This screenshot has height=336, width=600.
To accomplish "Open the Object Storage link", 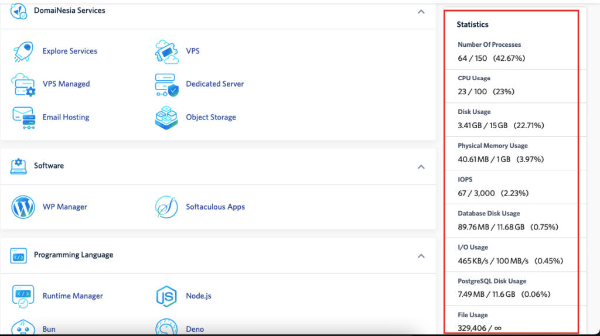I will [x=211, y=117].
